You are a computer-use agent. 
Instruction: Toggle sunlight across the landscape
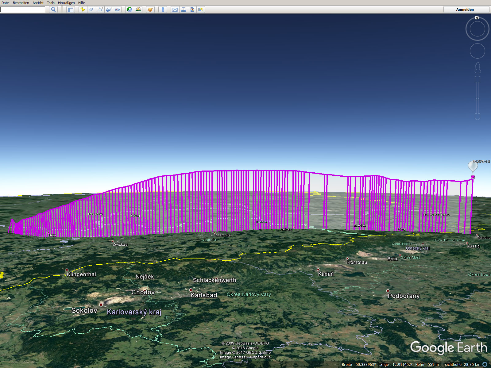pos(138,10)
